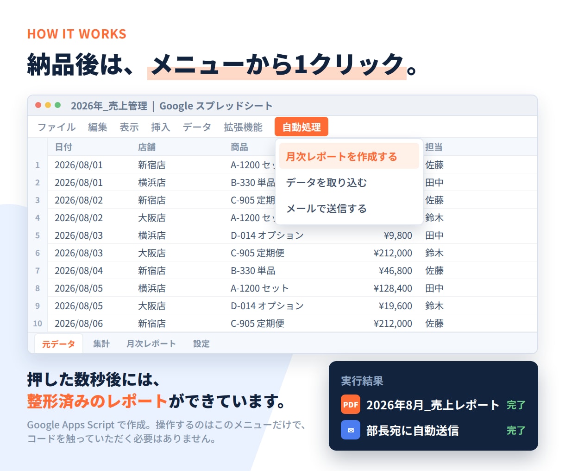The image size is (565, 471).
Task: Click D-014 オプション cell in row 5
Action: 267,235
